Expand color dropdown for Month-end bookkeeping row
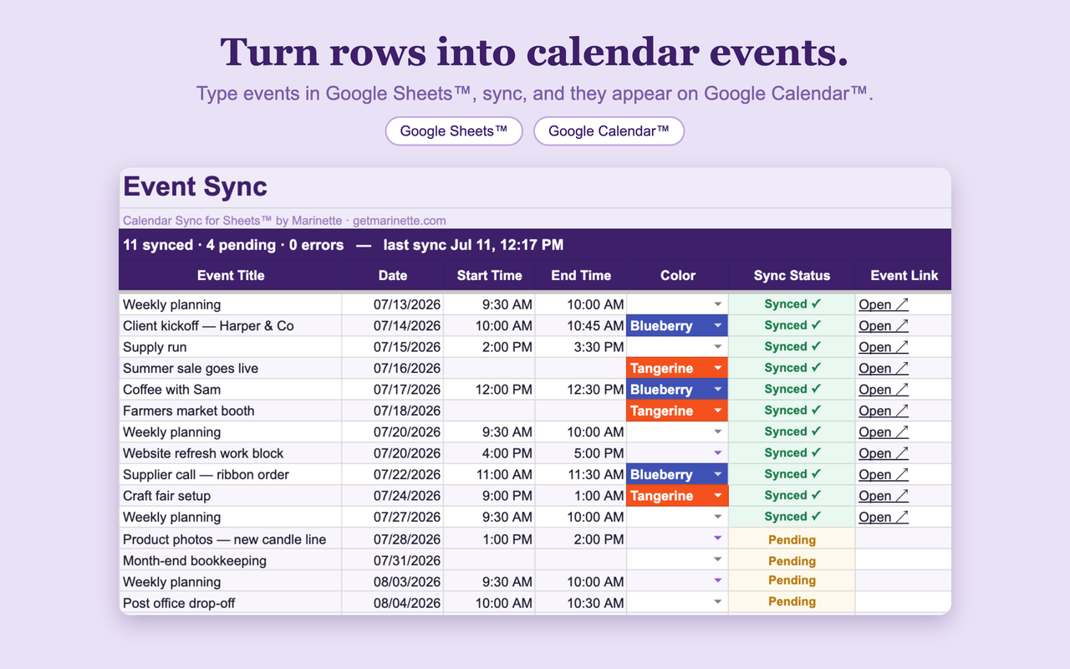The image size is (1070, 669). 717,559
